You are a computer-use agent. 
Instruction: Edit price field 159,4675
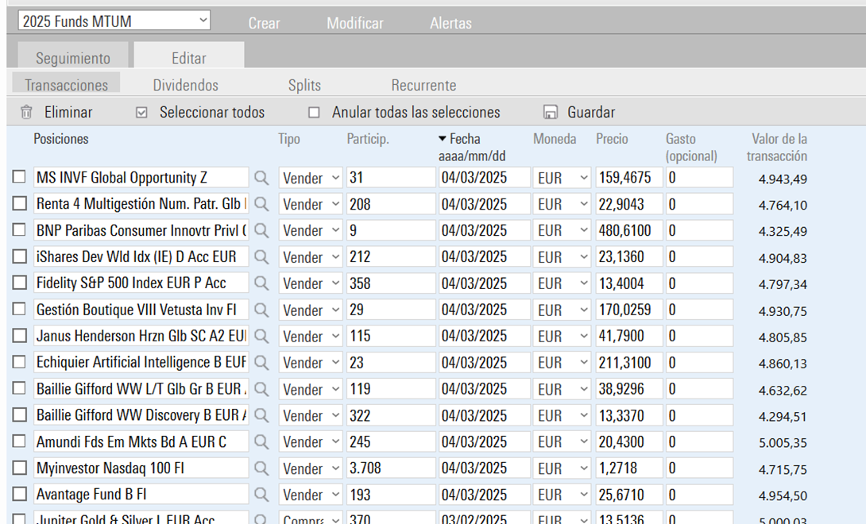click(629, 178)
